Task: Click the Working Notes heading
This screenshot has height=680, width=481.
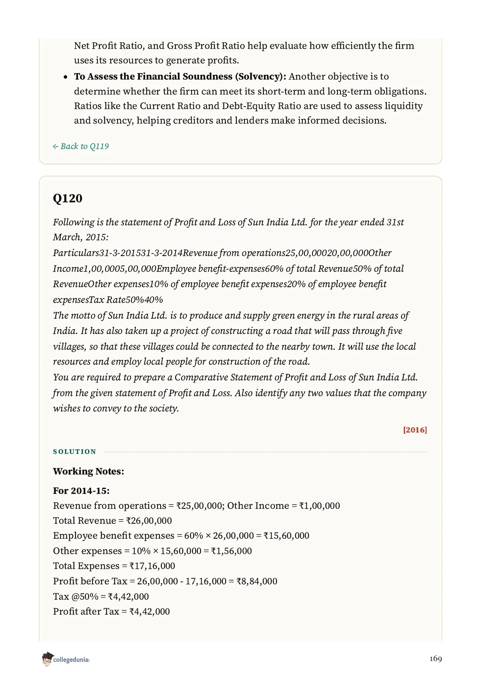Action: (89, 471)
